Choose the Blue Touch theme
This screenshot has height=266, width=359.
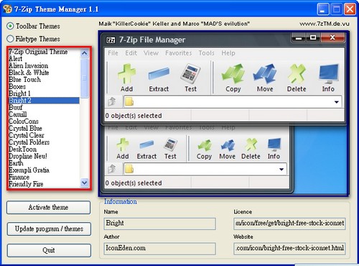pos(44,79)
